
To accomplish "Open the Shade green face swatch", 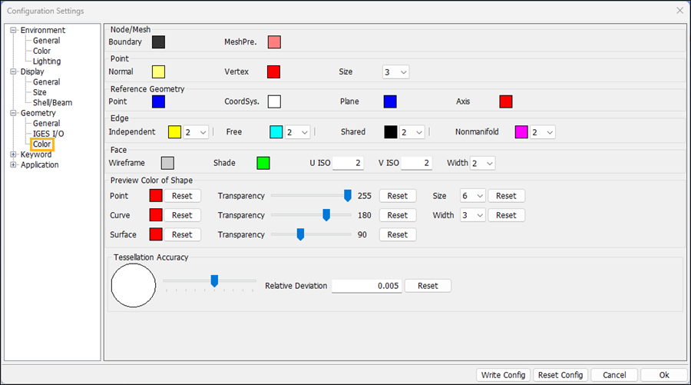I will coord(263,163).
